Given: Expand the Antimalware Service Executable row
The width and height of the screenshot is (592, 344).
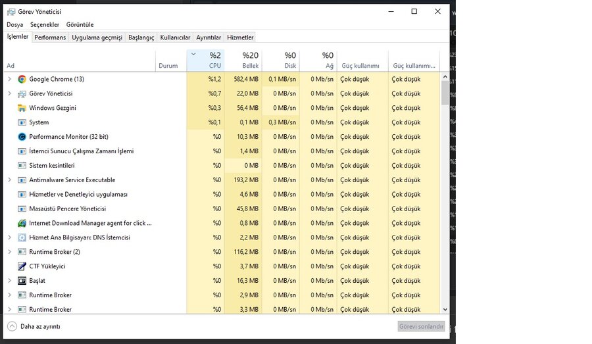Looking at the screenshot, I should pyautogui.click(x=9, y=180).
